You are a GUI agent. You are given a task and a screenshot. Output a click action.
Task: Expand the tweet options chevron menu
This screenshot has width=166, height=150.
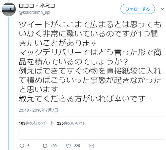(162, 9)
